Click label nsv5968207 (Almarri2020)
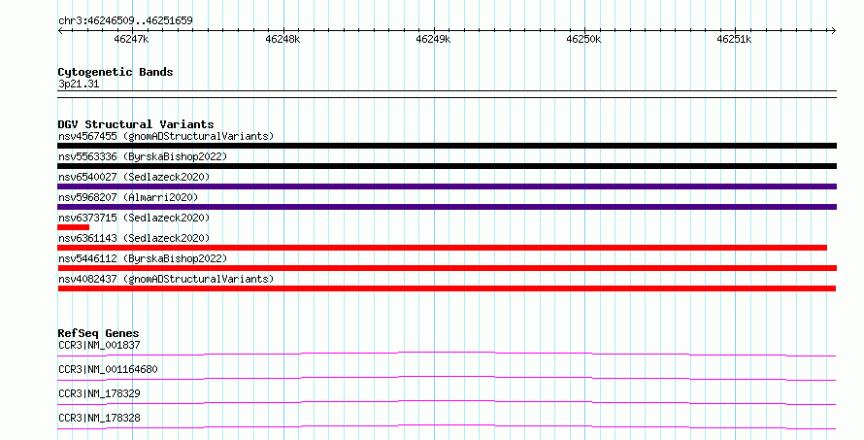 coord(128,197)
